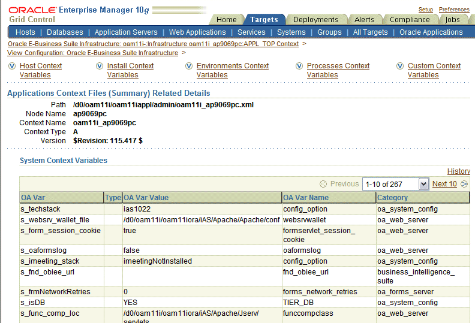
Task: Select Databases in the subnavigation bar
Action: (65, 32)
